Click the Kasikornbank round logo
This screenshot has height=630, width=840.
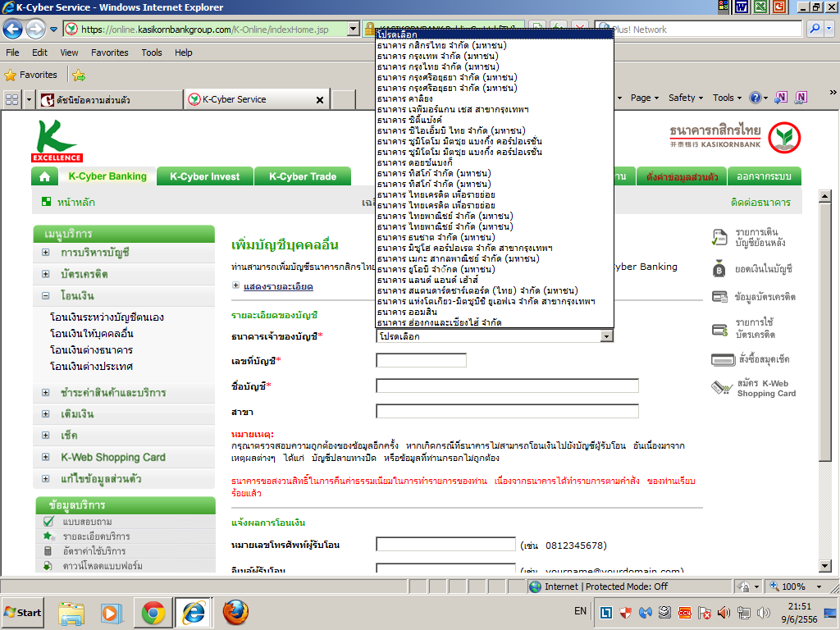(784, 138)
